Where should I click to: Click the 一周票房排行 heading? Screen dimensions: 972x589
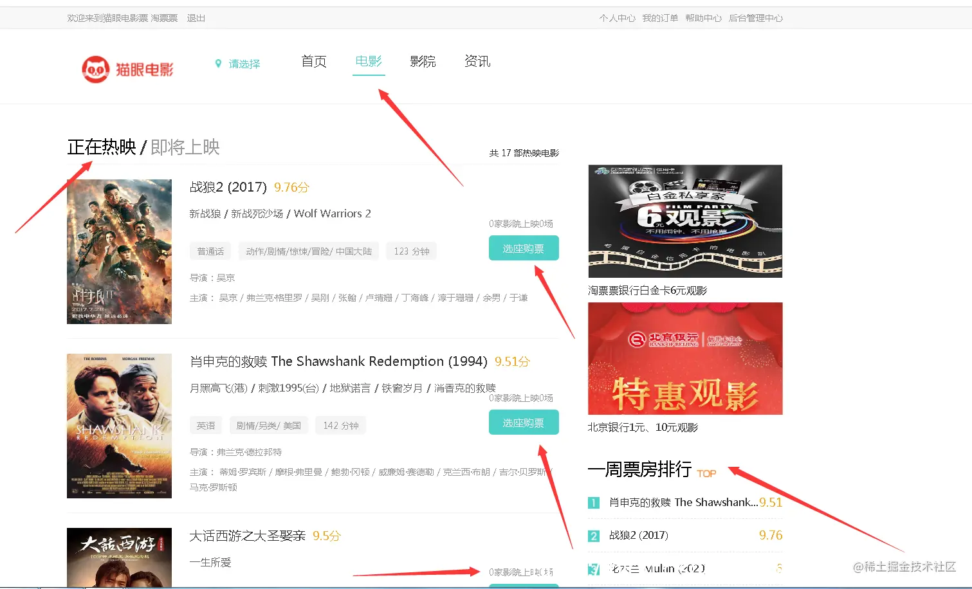[639, 469]
